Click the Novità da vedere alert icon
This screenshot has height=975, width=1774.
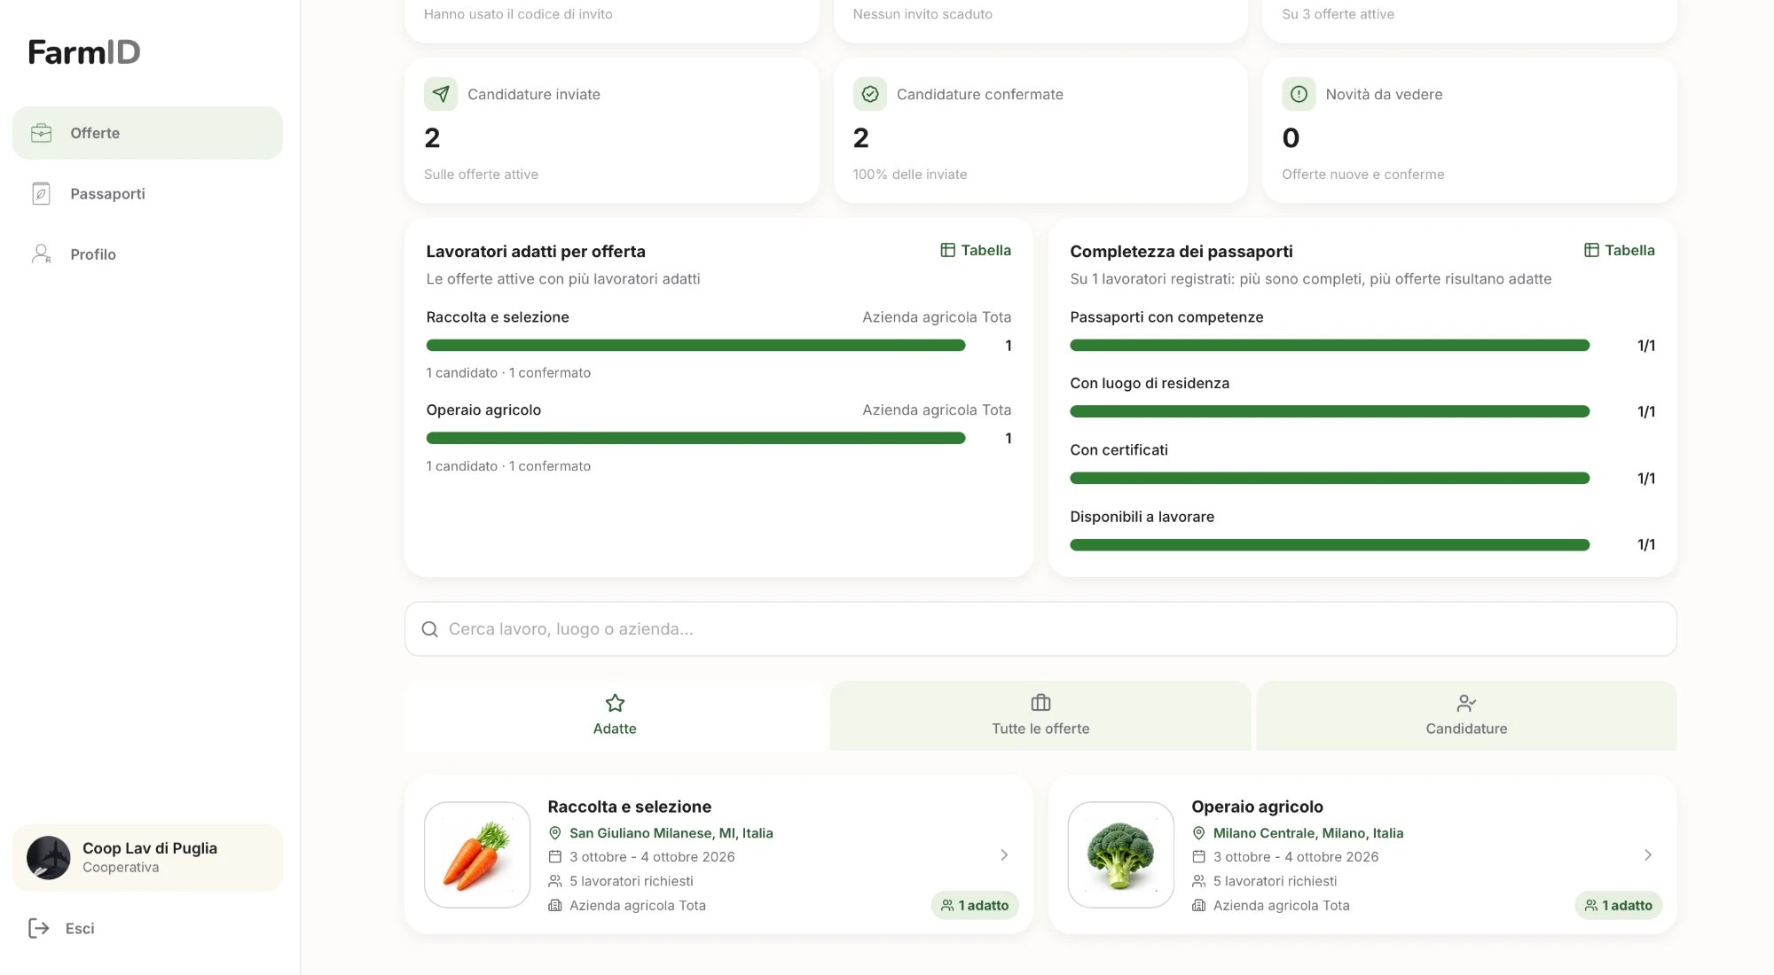point(1299,94)
